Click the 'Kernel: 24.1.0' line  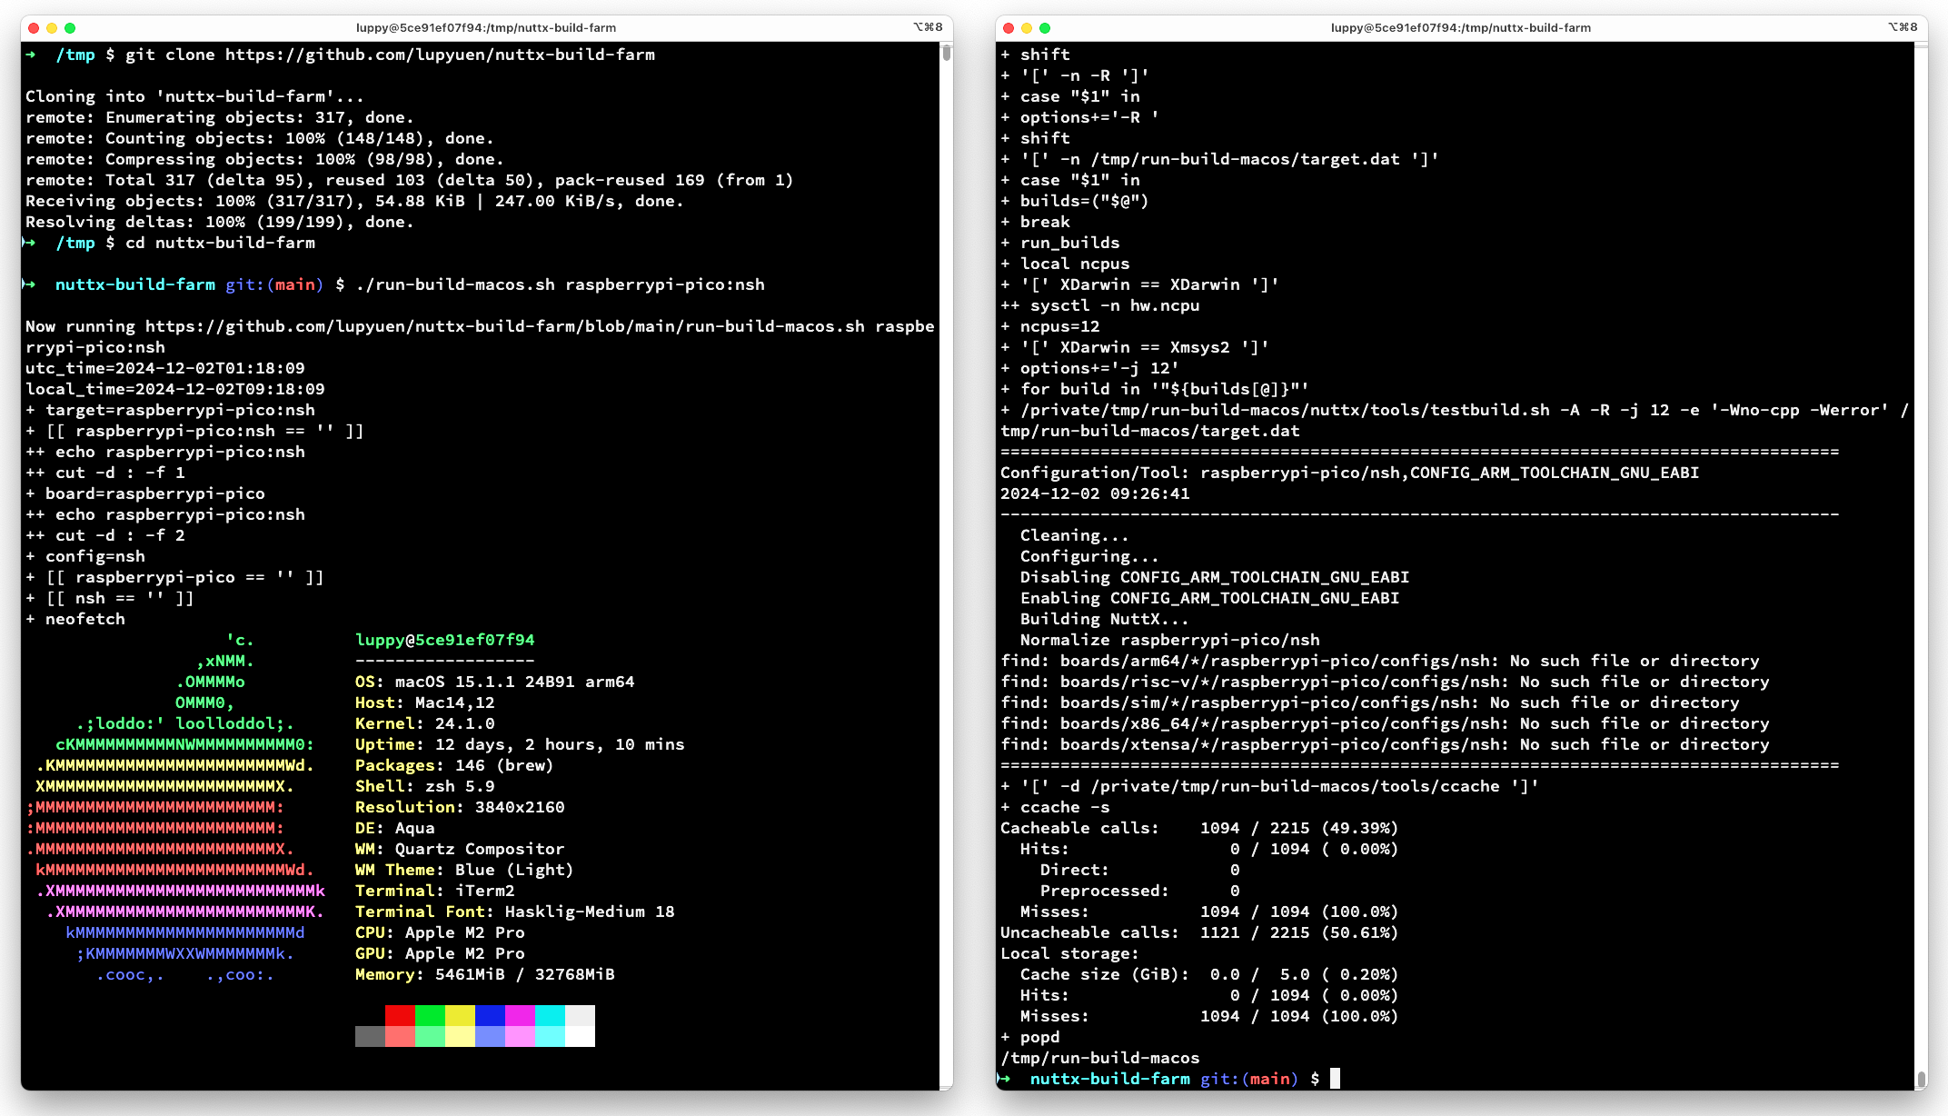pos(425,723)
